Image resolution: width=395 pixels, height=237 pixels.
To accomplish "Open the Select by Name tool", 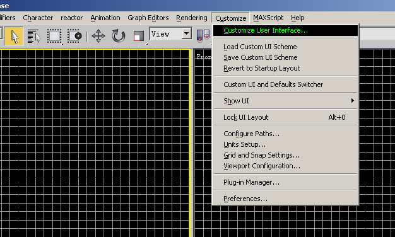I will pyautogui.click(x=34, y=36).
